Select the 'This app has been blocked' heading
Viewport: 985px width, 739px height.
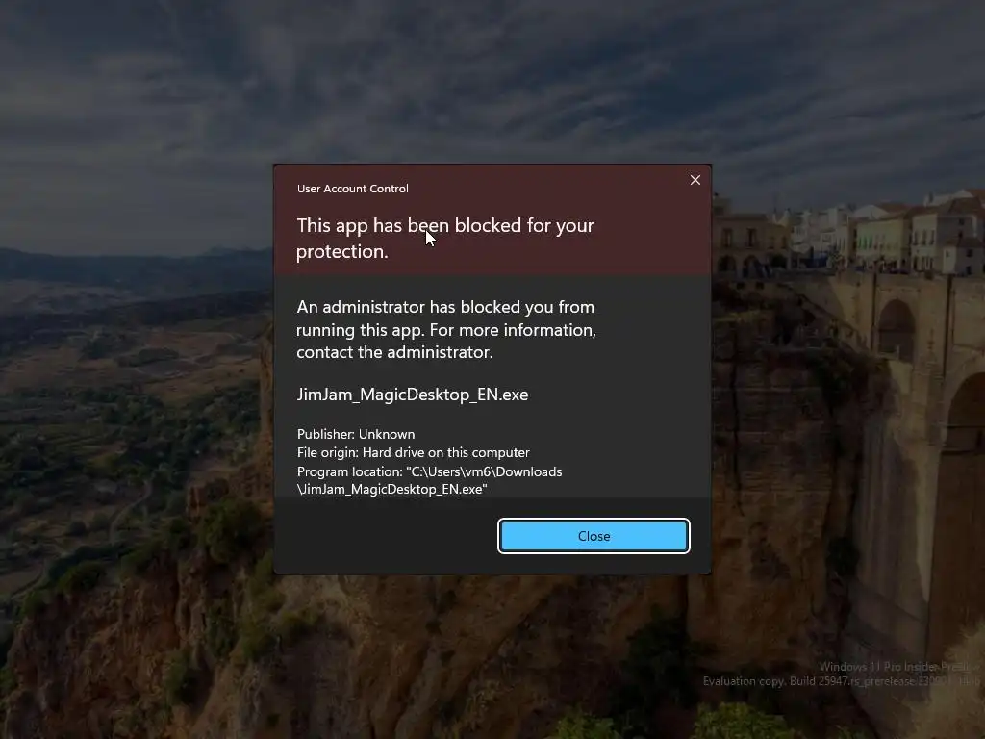444,239
